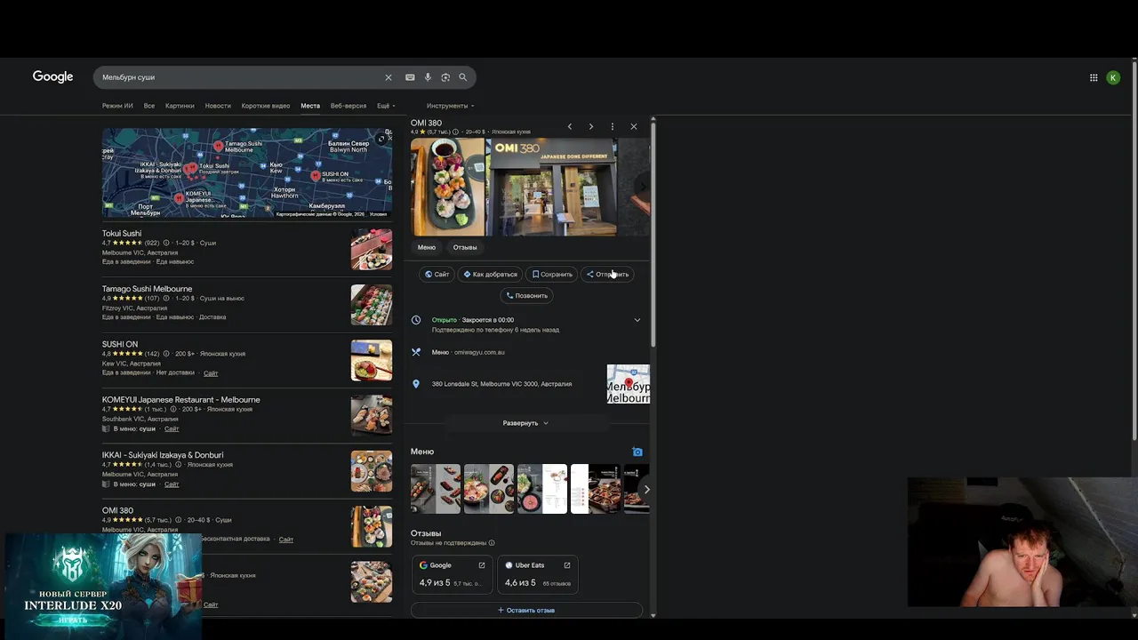
Task: Click the OMI 380 panel vertical scrollbar
Action: point(653,233)
